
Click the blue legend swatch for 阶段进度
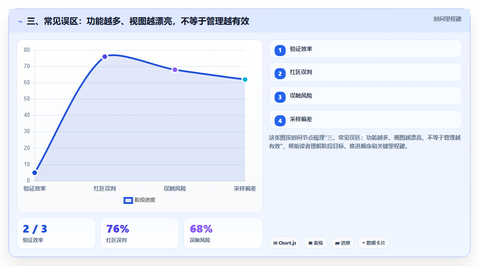[128, 200]
